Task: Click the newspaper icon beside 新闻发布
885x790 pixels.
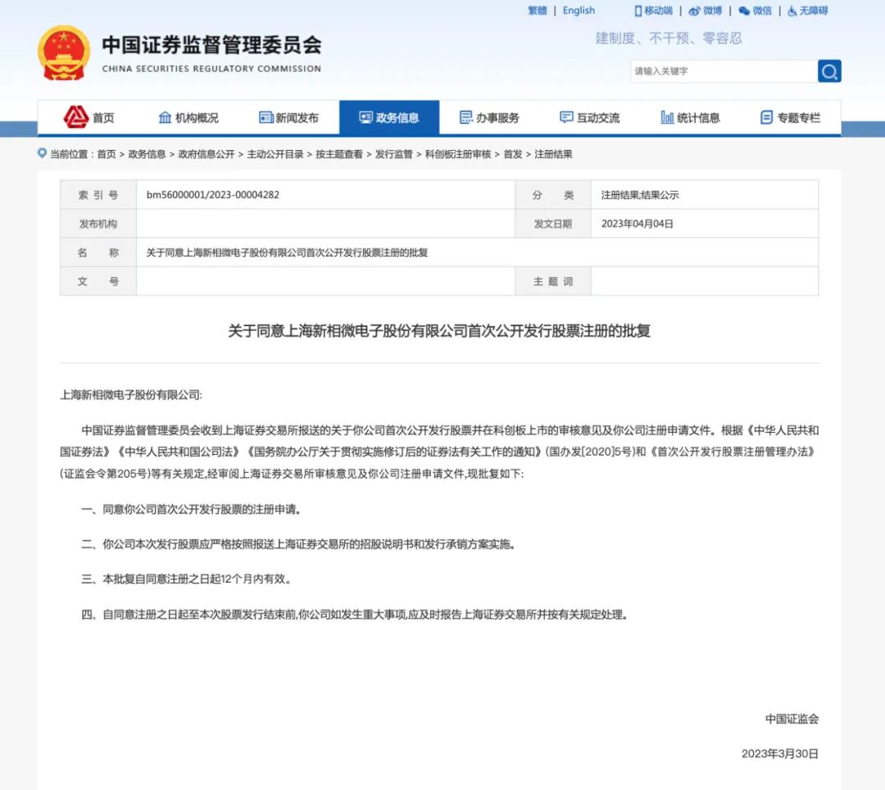Action: pyautogui.click(x=265, y=117)
